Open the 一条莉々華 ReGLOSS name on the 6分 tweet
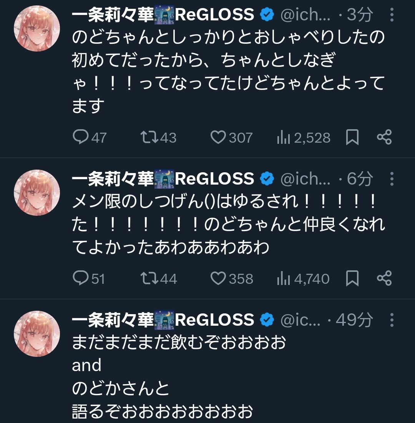The height and width of the screenshot is (423, 415). (x=163, y=179)
